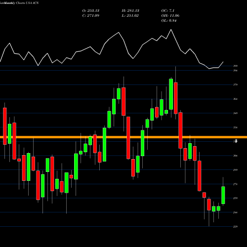The image size is (247, 247).
Task: Select the latest green candle at the right end
Action: click(223, 195)
